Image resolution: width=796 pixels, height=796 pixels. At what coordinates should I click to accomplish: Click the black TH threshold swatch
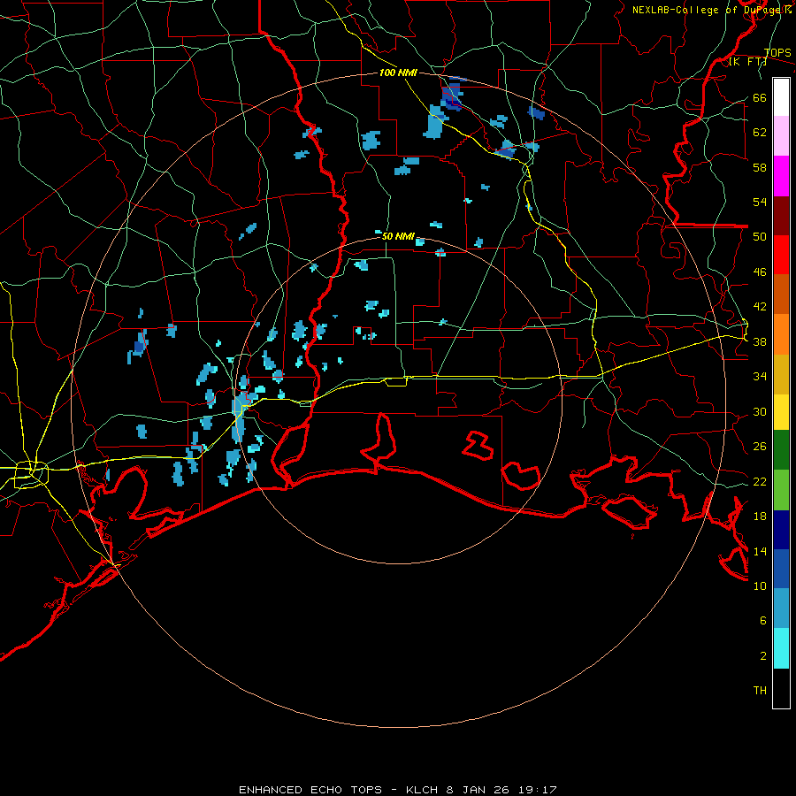(x=781, y=688)
